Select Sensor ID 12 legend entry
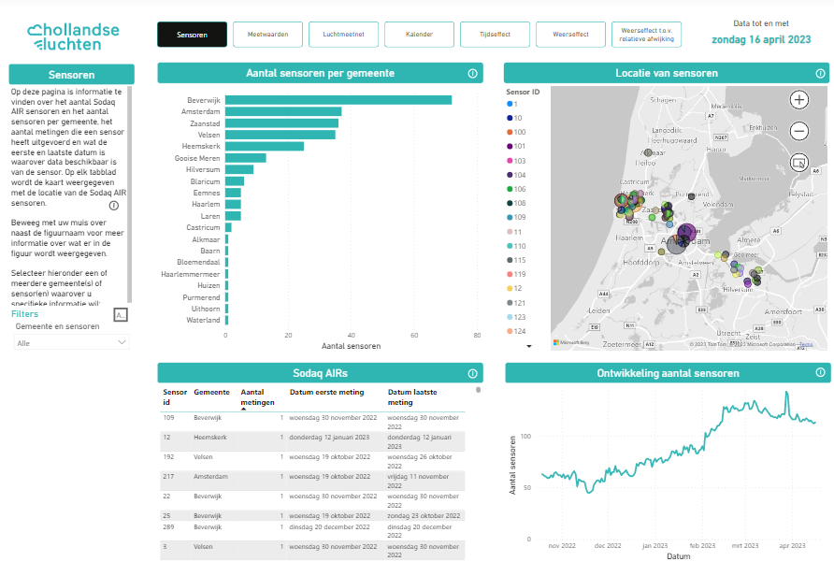 (x=514, y=288)
